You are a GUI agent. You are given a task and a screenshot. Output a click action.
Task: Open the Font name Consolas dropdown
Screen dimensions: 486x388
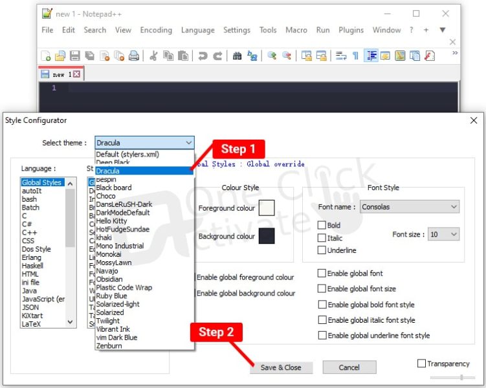[x=410, y=207]
